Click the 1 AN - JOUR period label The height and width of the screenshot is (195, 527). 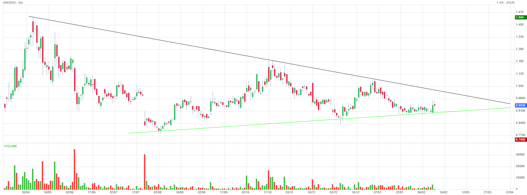coord(506,2)
